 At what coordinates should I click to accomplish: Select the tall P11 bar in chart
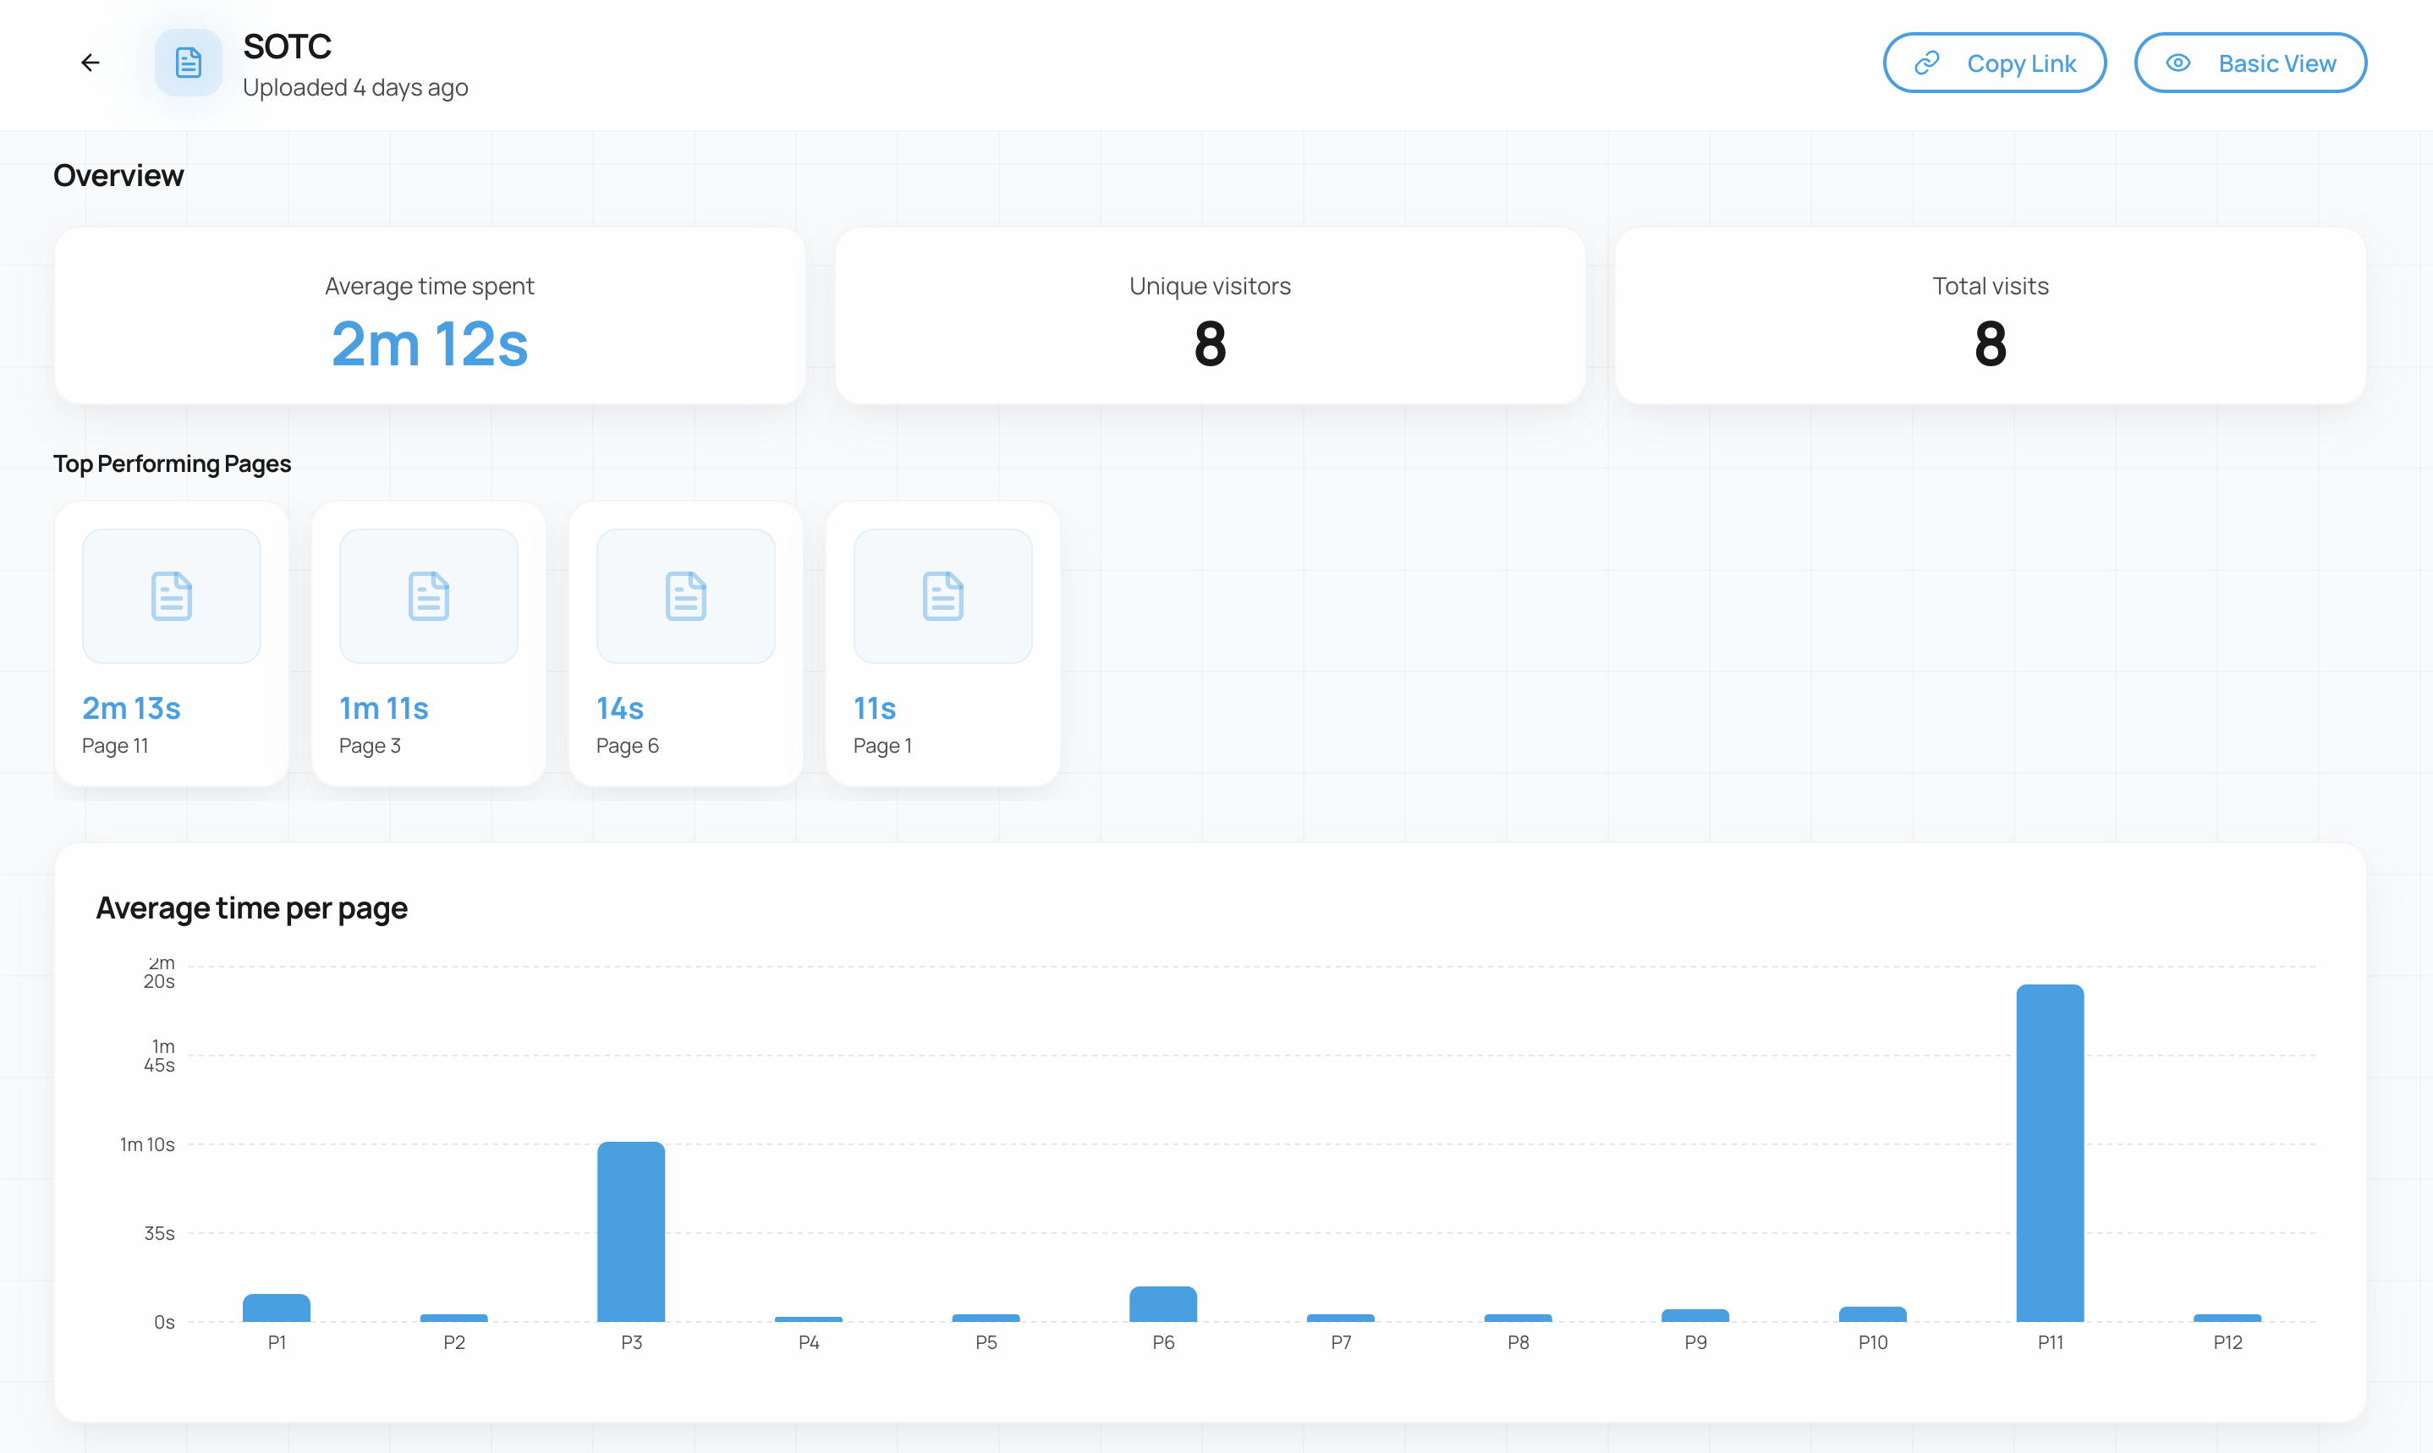(2050, 1155)
